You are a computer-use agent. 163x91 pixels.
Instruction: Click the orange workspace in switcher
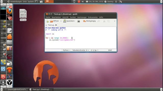49,2
